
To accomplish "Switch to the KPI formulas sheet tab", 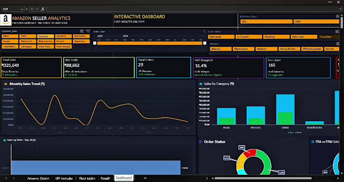I will coord(64,178).
